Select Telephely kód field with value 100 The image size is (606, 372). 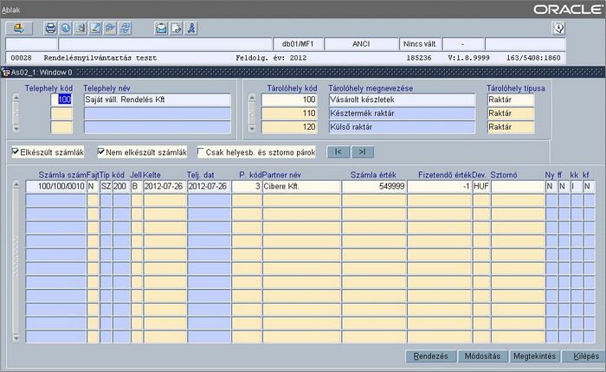pyautogui.click(x=61, y=99)
